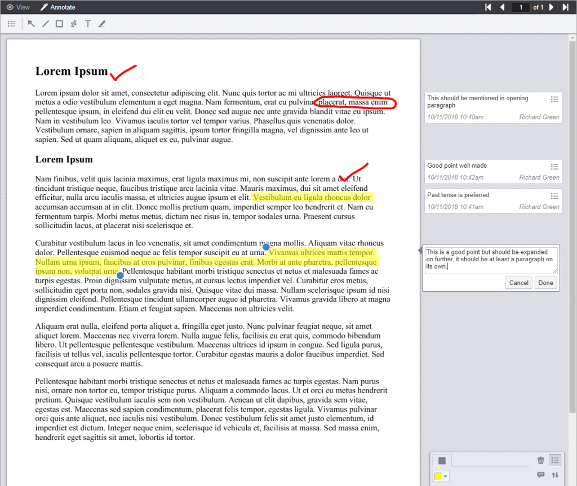Select the line drawing tool

coord(45,24)
